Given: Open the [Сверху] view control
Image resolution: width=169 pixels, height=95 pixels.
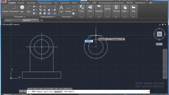Looking at the screenshot, I should [7, 25].
